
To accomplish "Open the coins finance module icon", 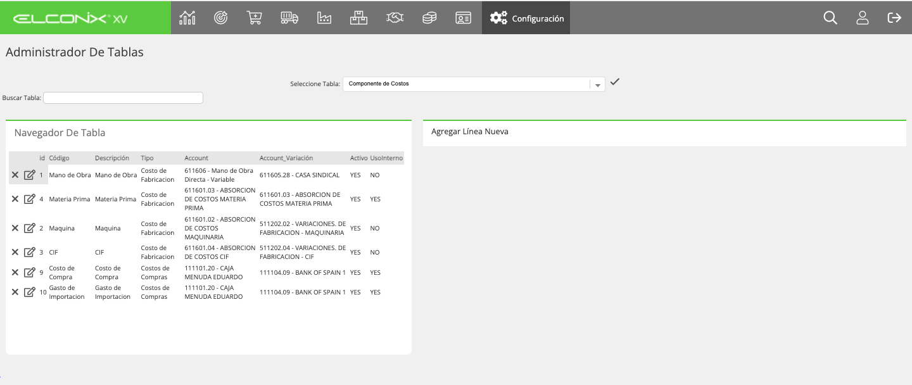I will [x=429, y=18].
